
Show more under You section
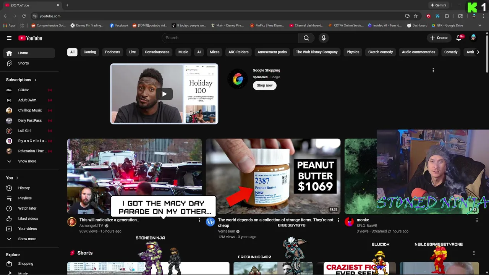pos(29,239)
